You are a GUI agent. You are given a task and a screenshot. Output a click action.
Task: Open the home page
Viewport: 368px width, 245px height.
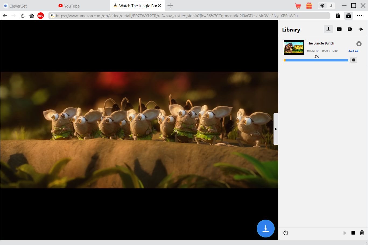pyautogui.click(x=32, y=16)
